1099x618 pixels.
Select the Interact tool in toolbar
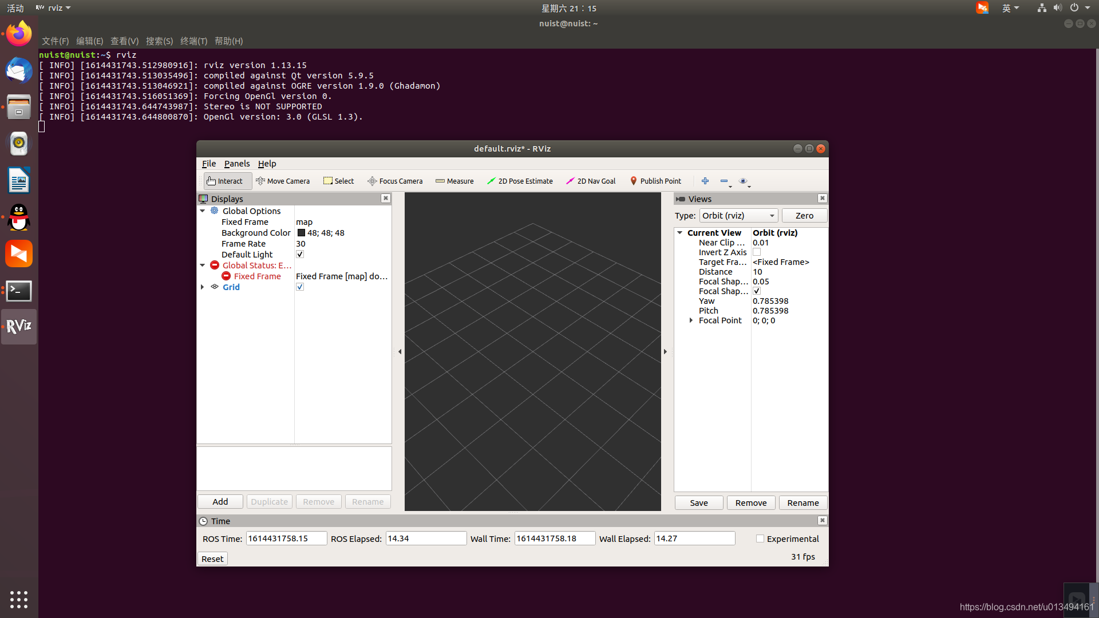pos(224,180)
